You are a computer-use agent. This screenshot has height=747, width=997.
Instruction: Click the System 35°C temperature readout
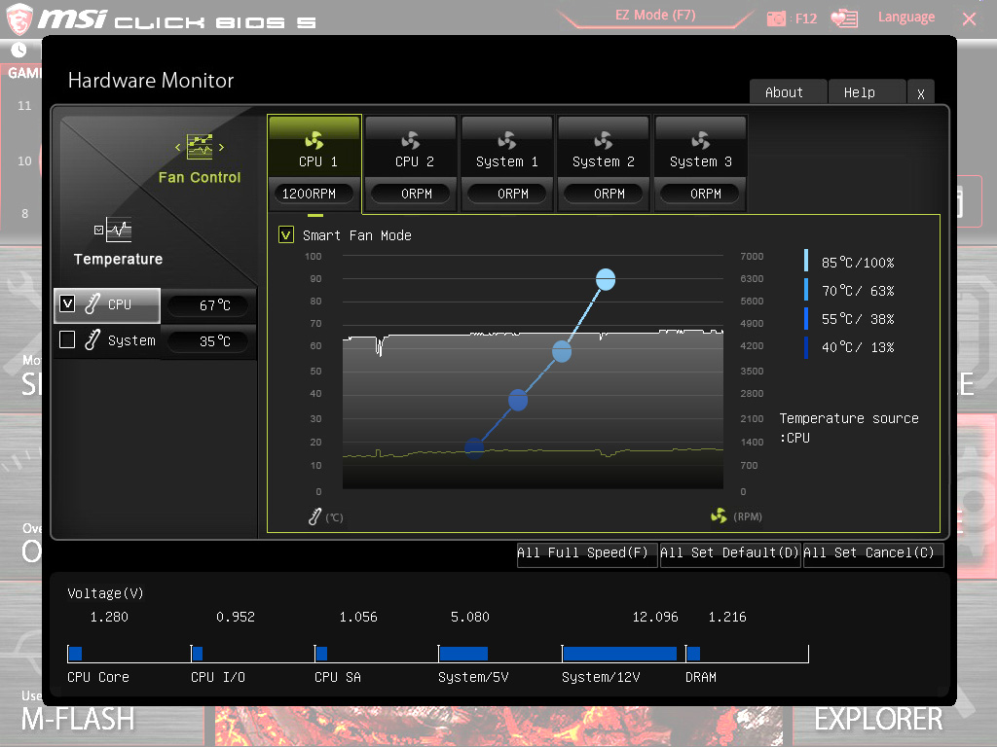[208, 341]
